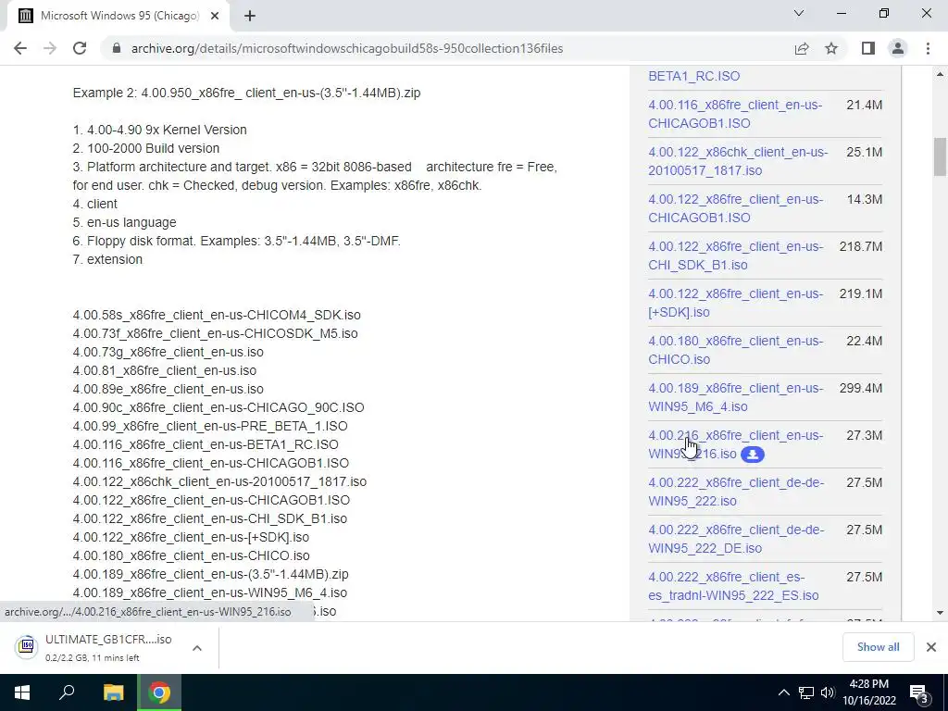Close the Microsoft Windows 95 tab
This screenshot has height=711, width=948.
(215, 16)
